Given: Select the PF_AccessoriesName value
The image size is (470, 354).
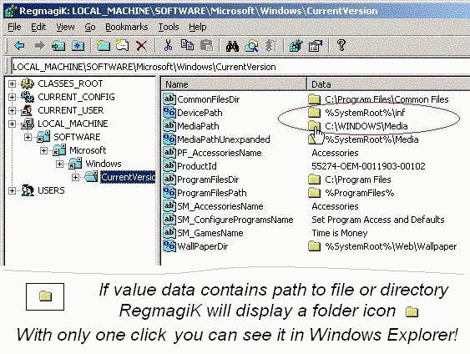Looking at the screenshot, I should 220,153.
